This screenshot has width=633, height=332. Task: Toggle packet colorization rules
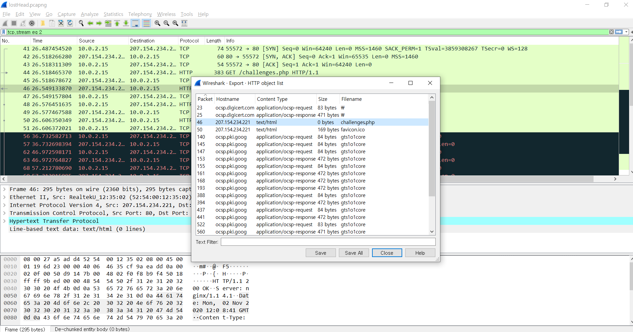(x=146, y=23)
